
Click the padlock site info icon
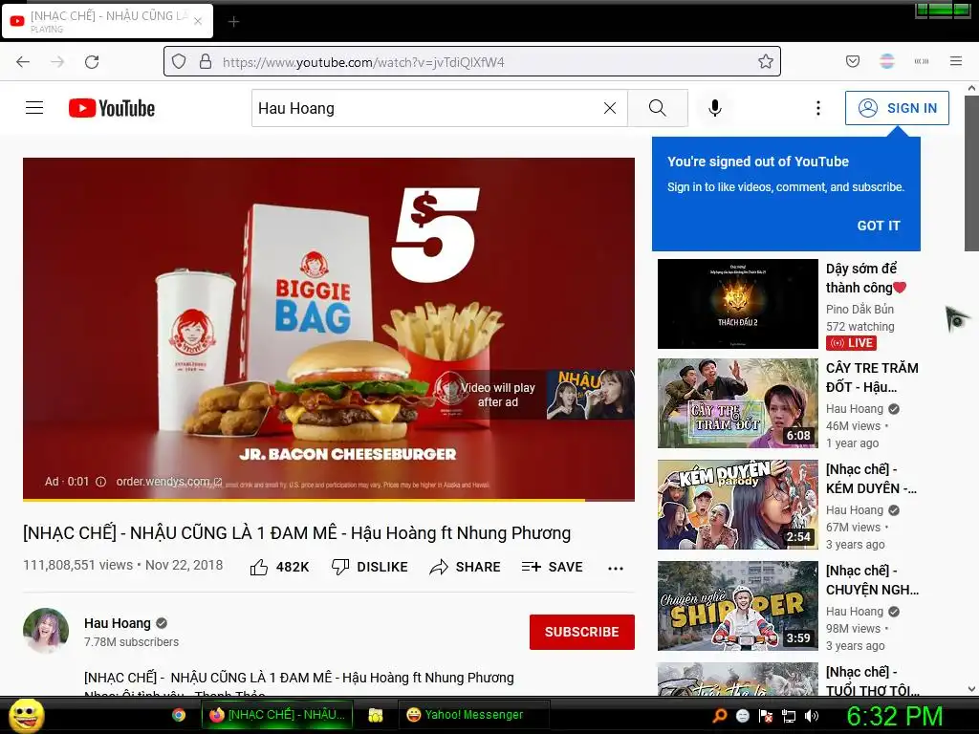pyautogui.click(x=205, y=61)
